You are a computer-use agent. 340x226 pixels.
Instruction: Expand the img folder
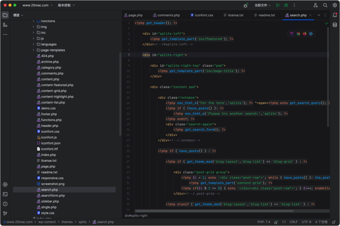33,27
